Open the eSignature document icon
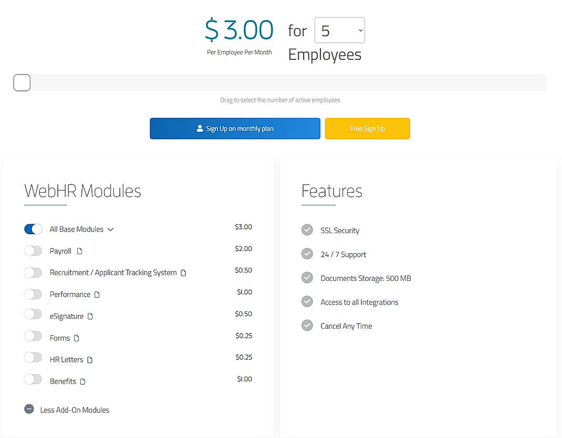 90,317
